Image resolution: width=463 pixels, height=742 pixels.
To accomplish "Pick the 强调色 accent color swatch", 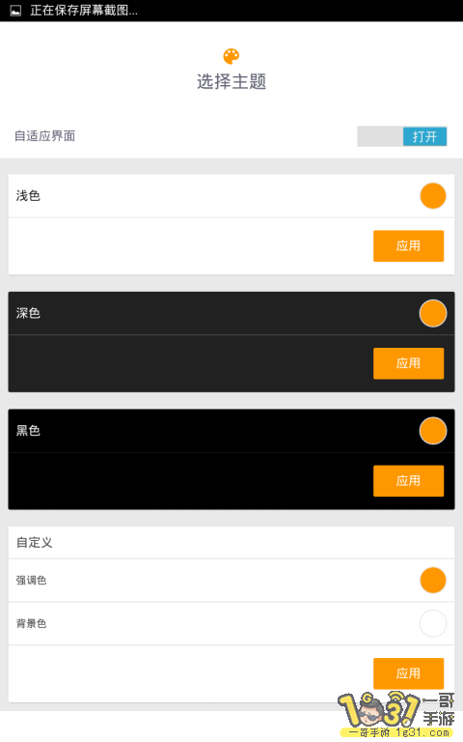I will pos(433,580).
